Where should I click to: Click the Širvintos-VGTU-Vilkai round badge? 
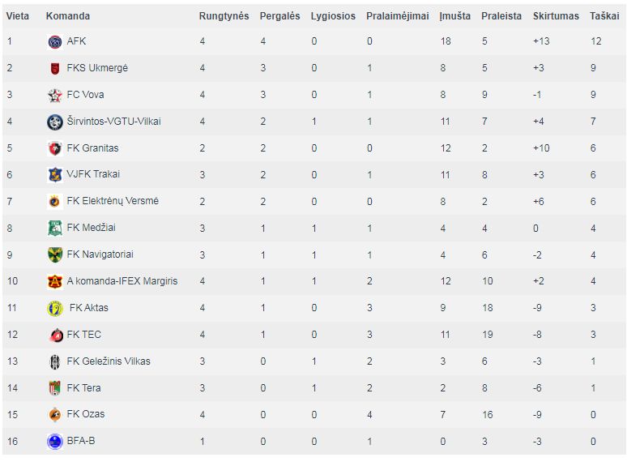coord(55,122)
